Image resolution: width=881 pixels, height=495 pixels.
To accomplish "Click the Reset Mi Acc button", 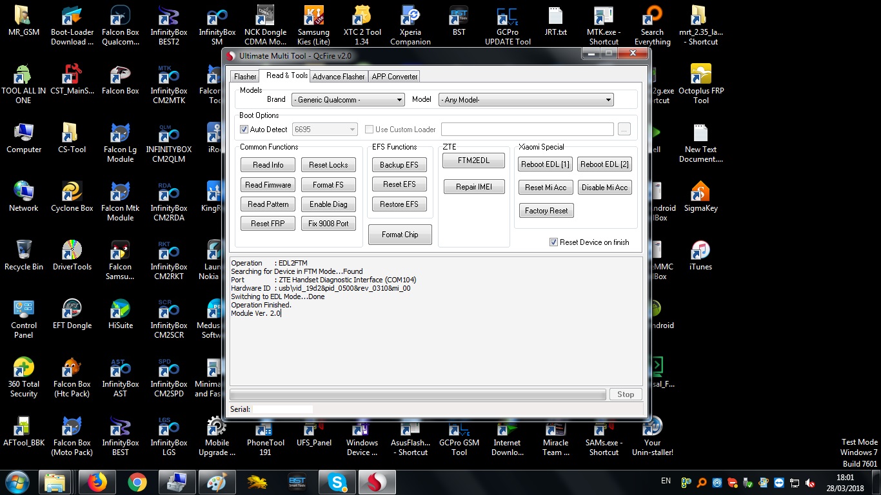I will [546, 188].
